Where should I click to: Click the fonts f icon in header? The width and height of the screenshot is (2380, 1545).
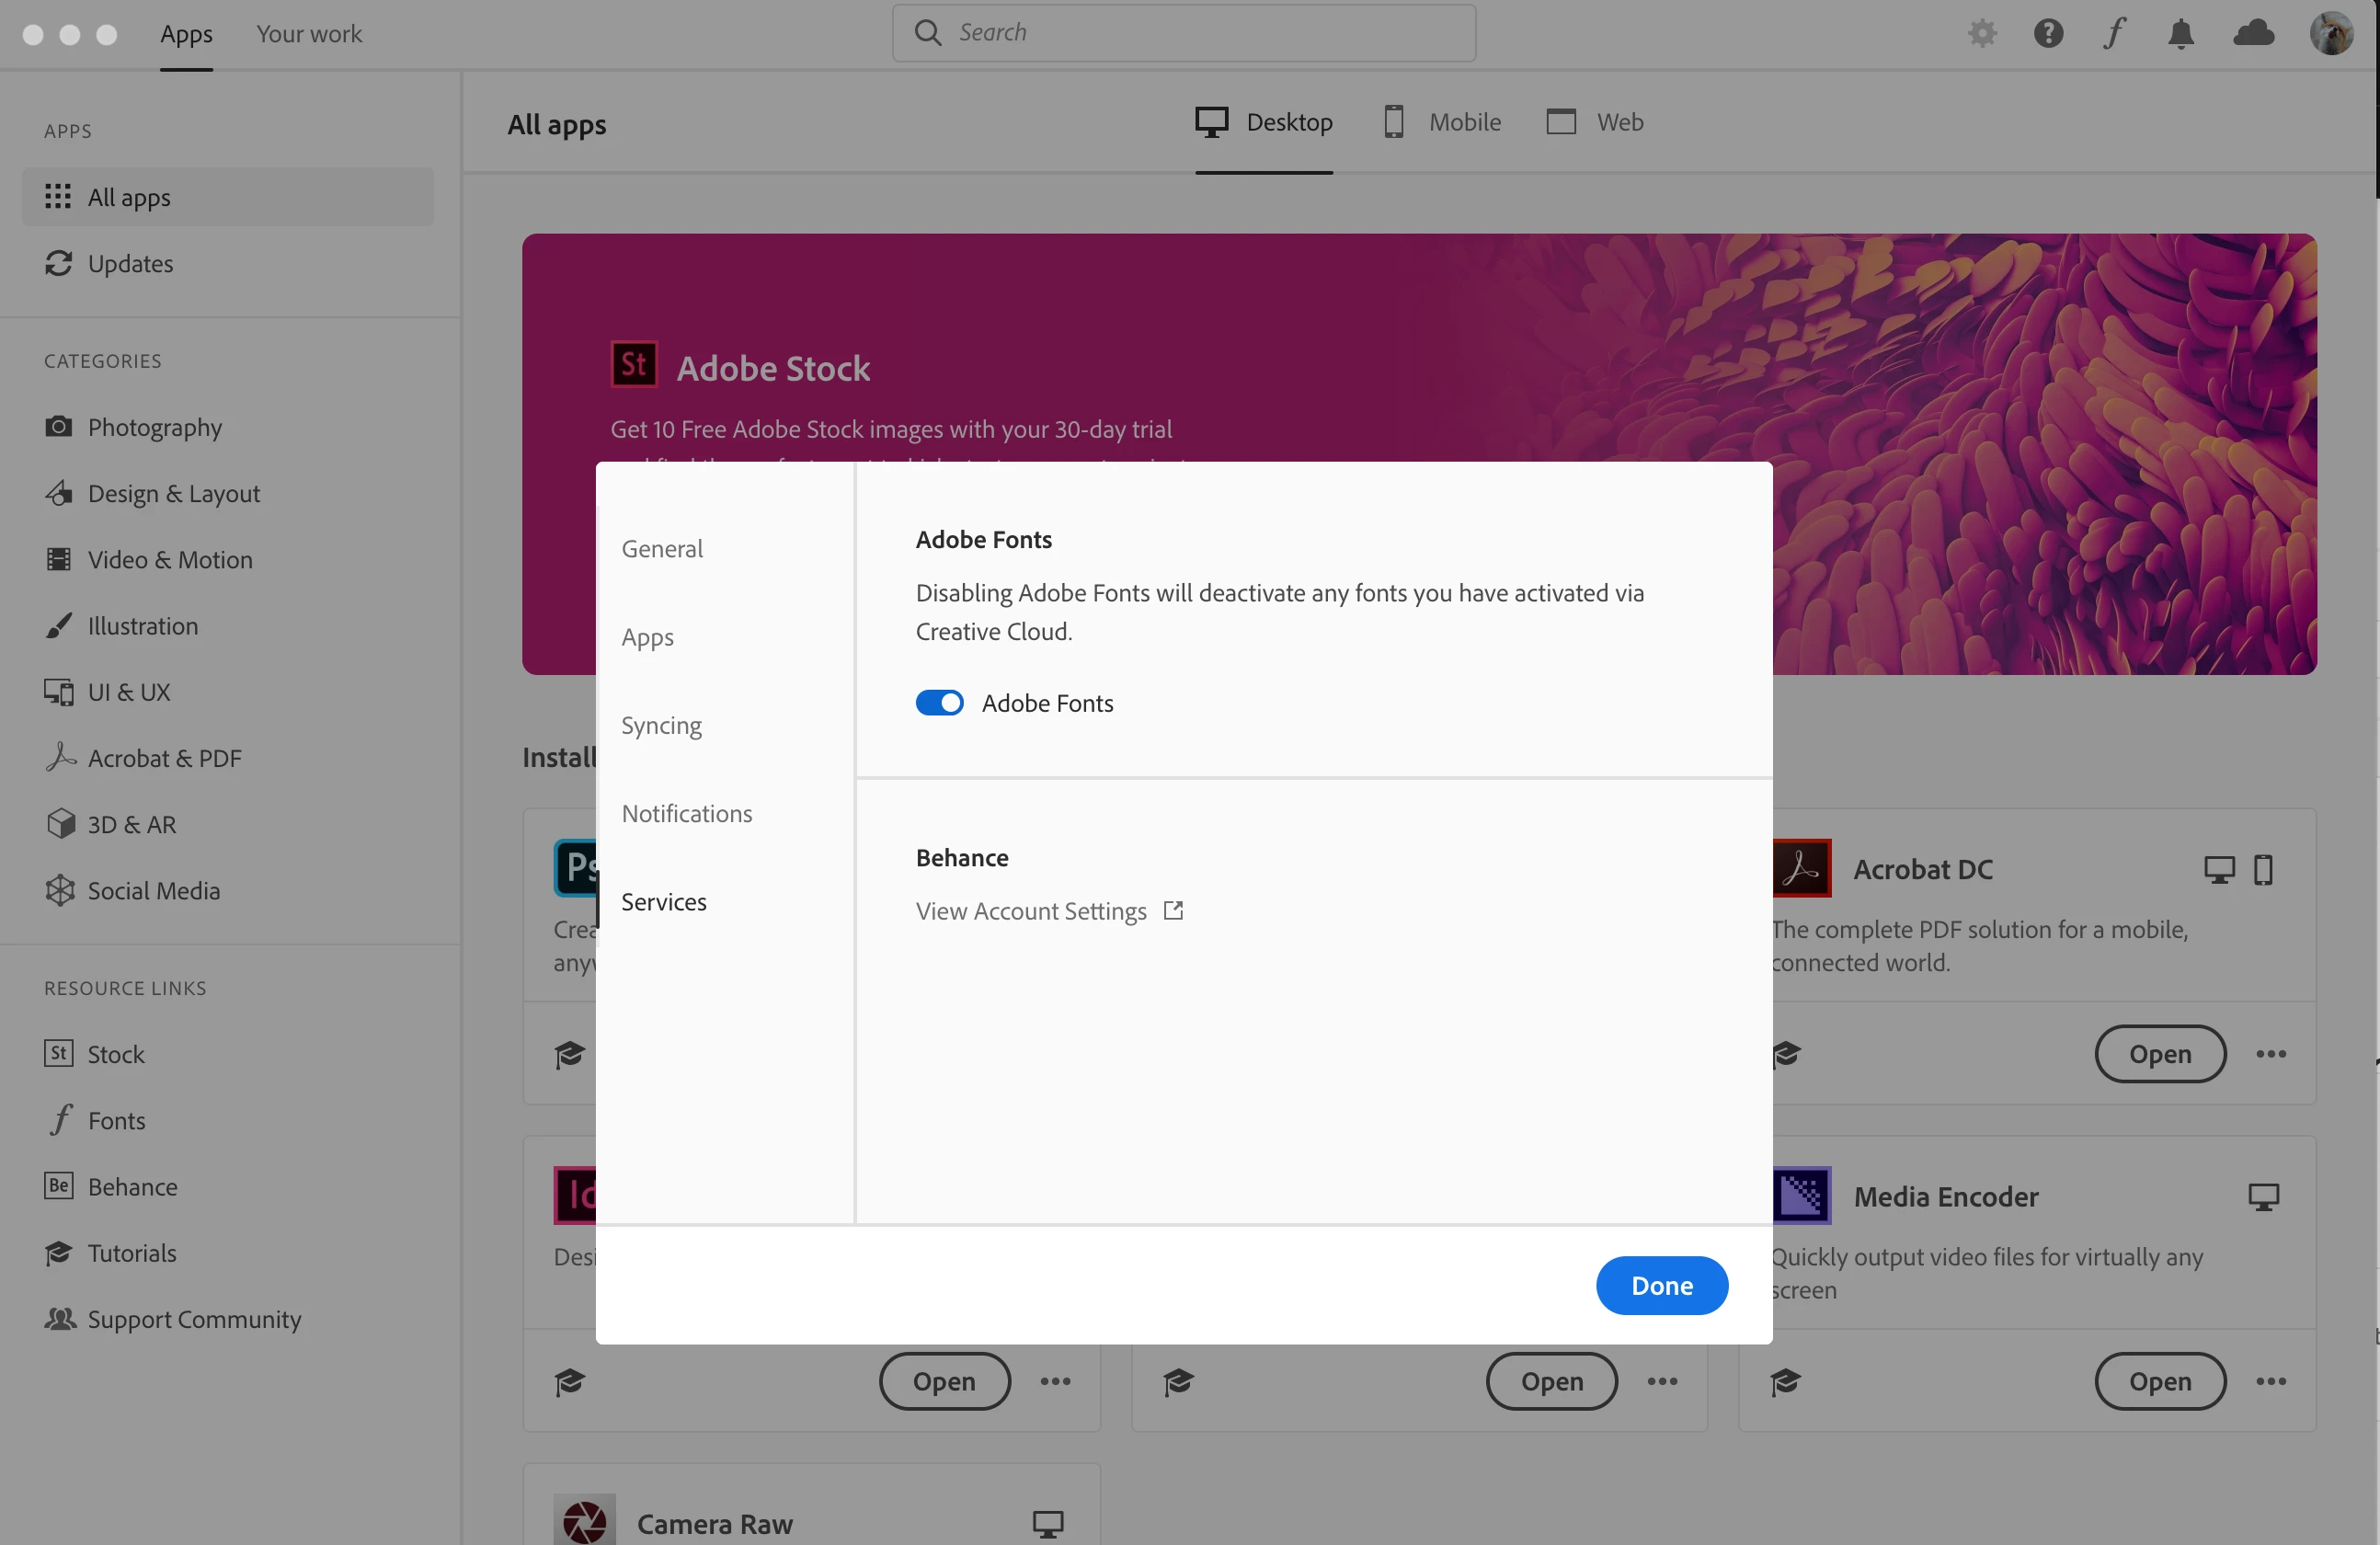2114,33
